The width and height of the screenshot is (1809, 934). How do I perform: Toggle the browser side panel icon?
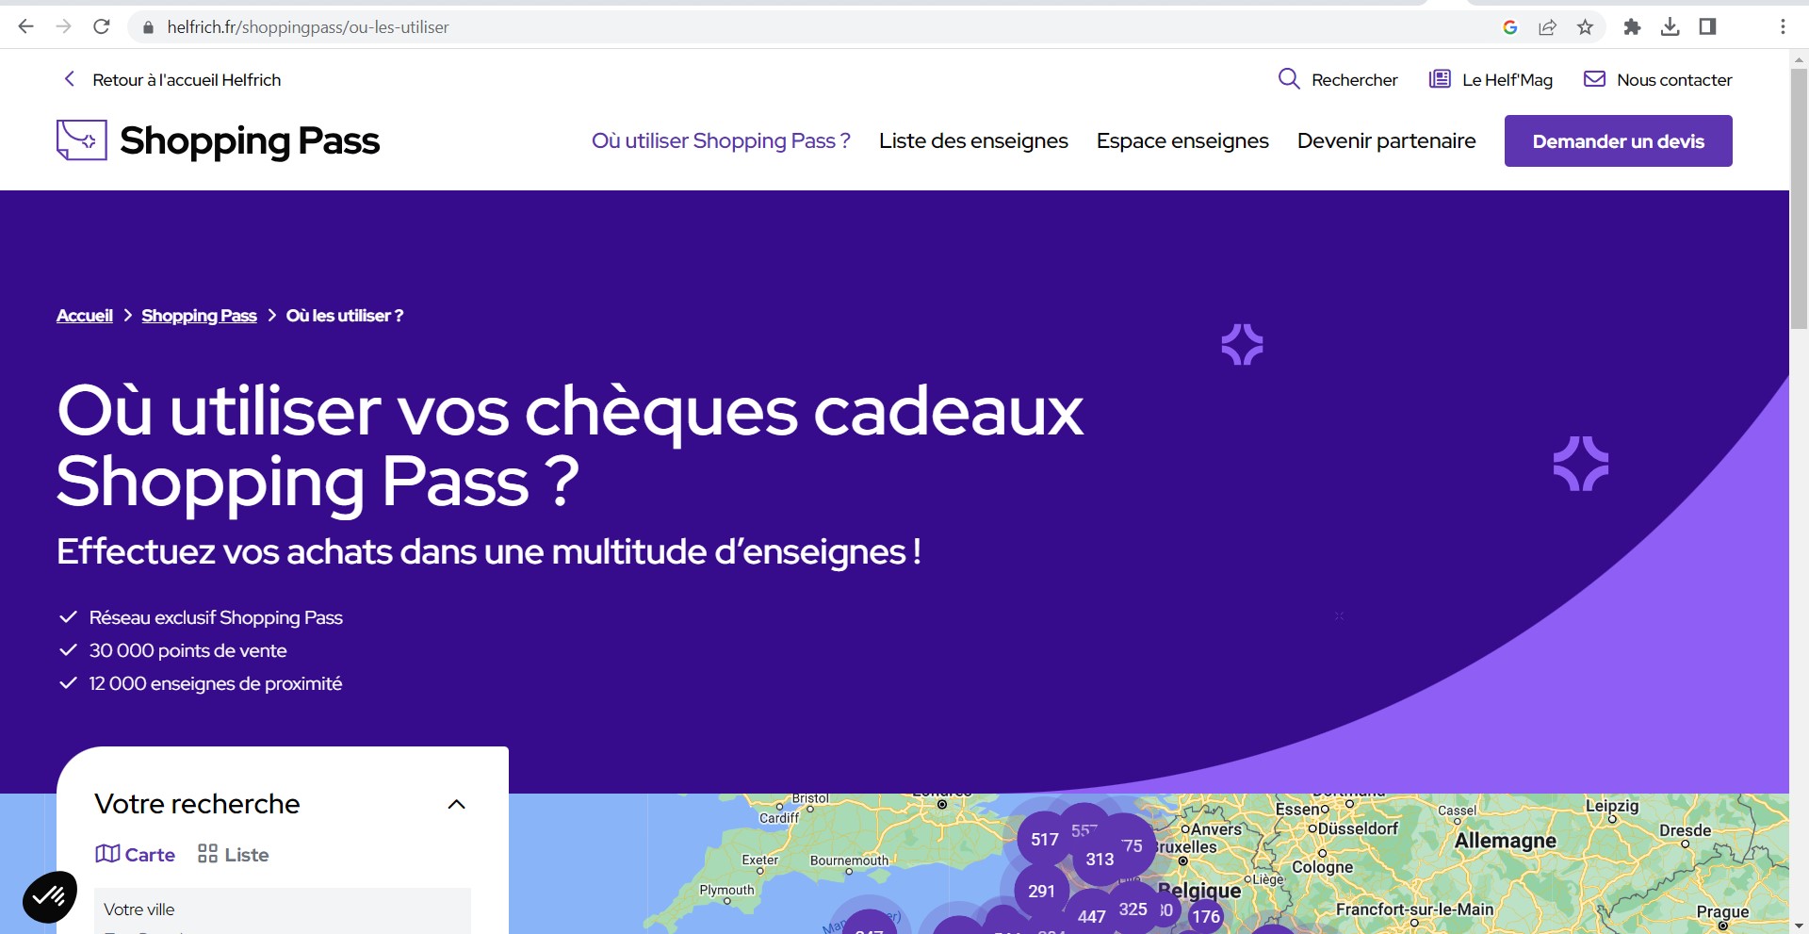(x=1707, y=26)
